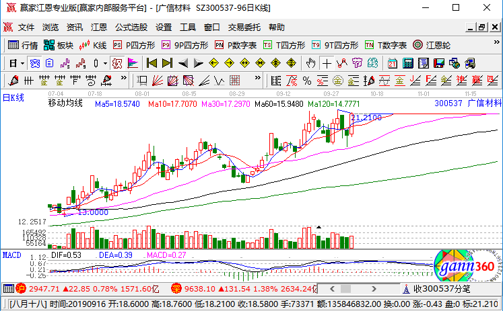Click the purple 节 icon
The image size is (503, 311).
(x=357, y=63)
